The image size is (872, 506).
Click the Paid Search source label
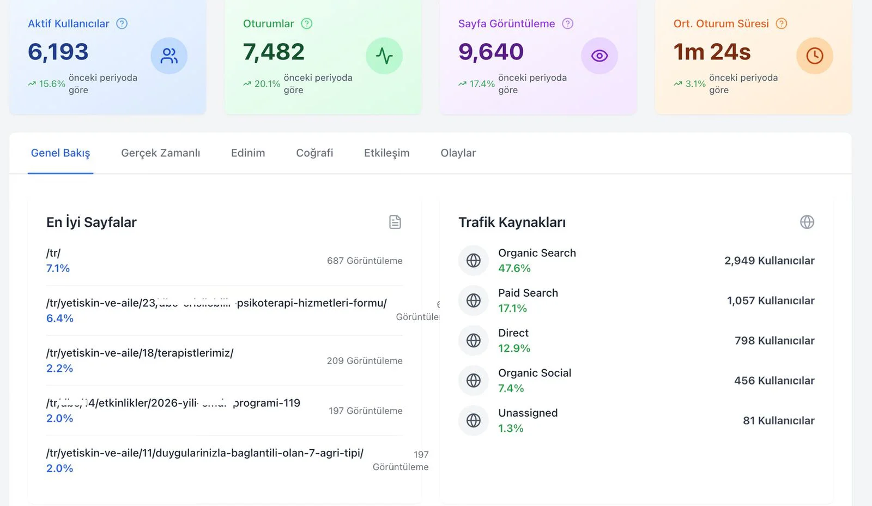528,293
